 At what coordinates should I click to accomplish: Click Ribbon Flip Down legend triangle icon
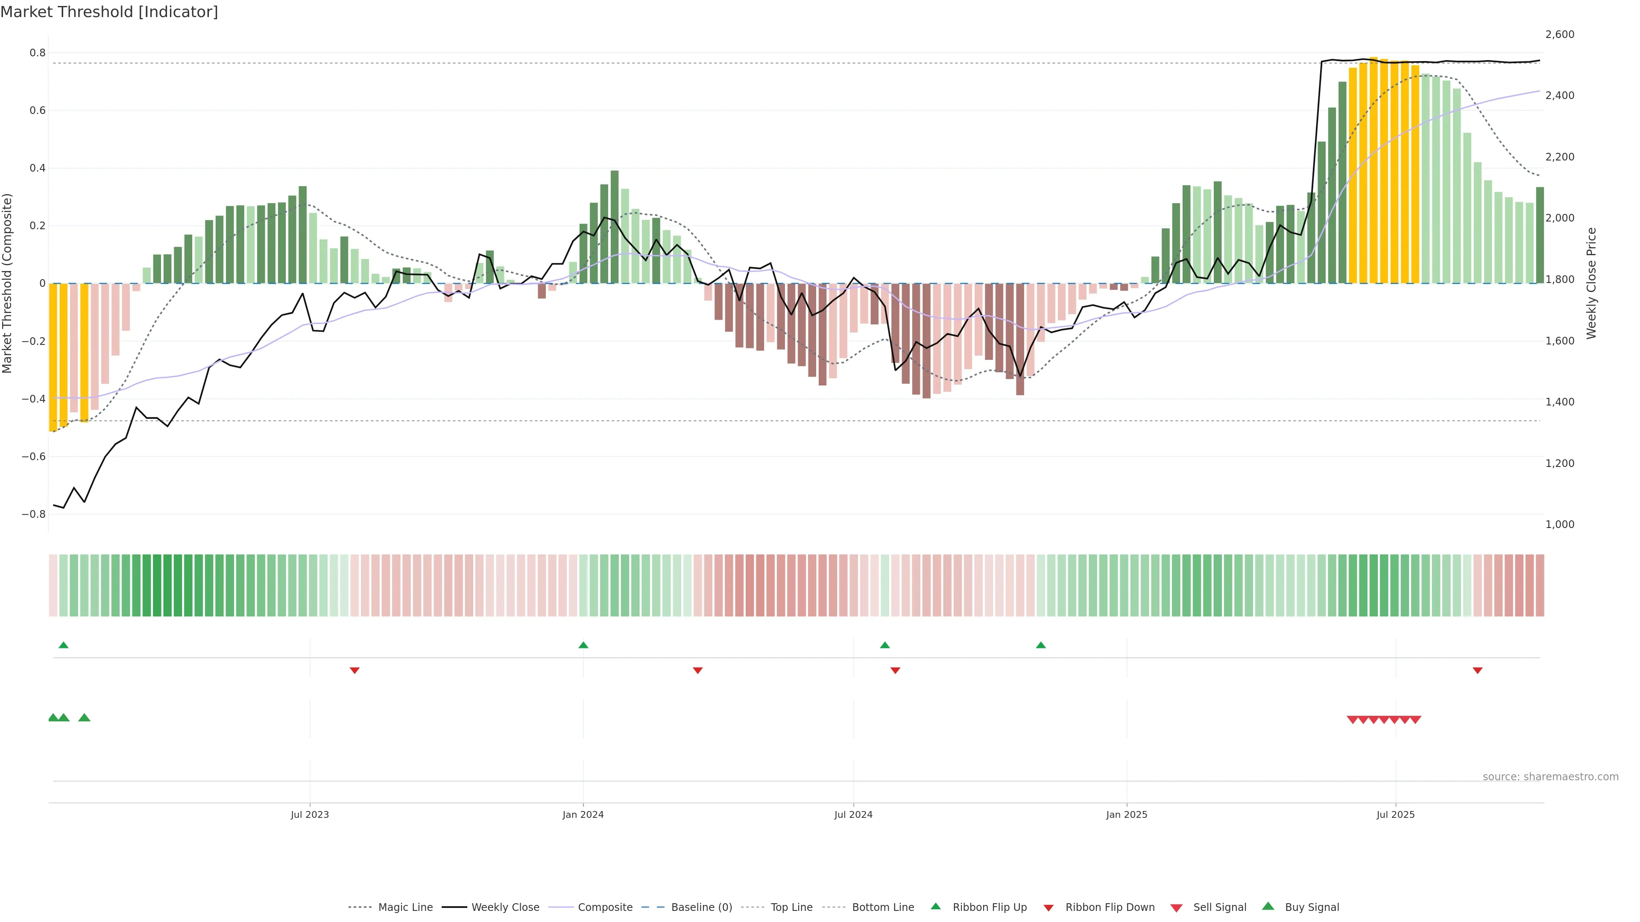1048,908
